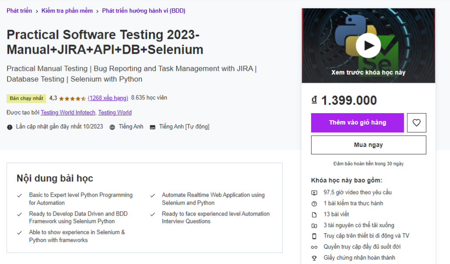Open the Phát triển breadcrumb
450x264 pixels.
(x=19, y=11)
